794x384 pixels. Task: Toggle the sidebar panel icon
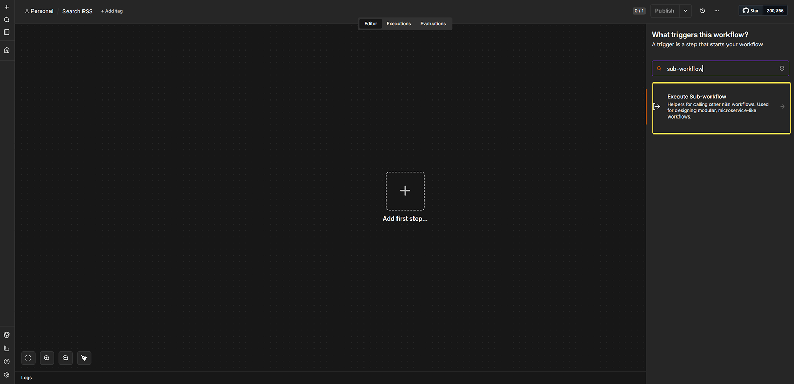(x=7, y=32)
